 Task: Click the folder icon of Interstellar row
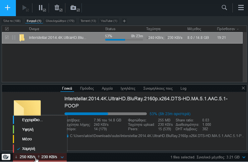22,38
